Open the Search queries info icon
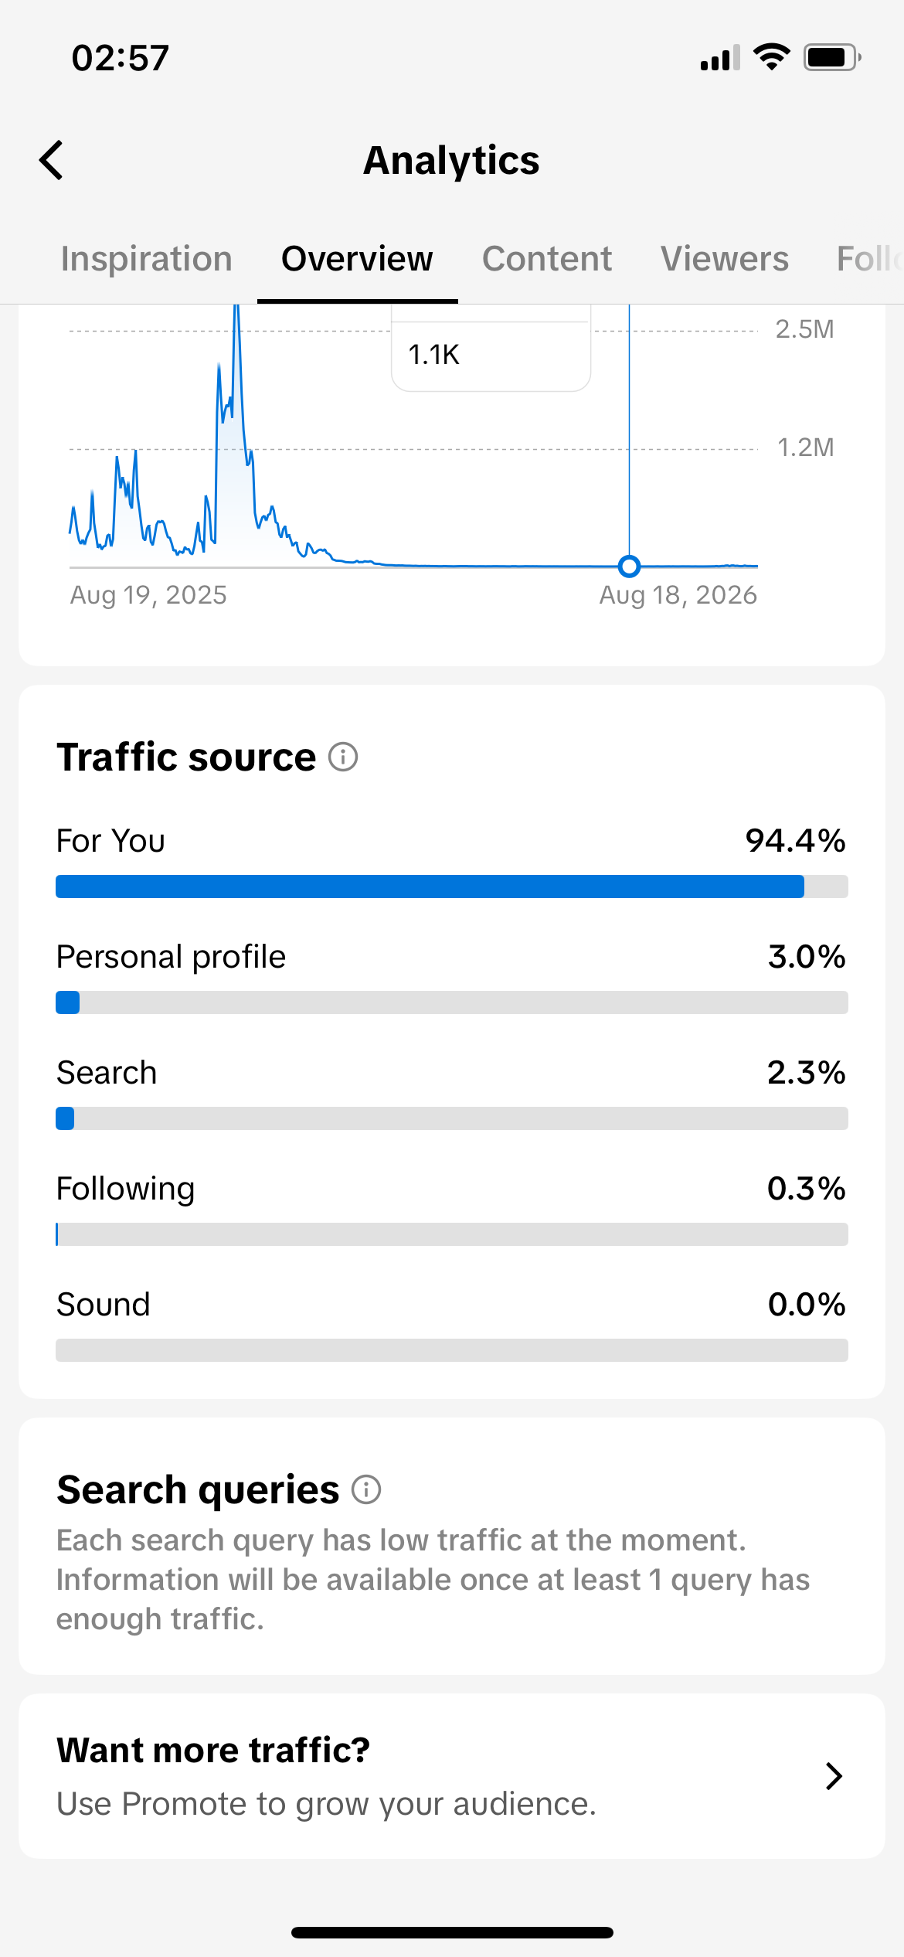This screenshot has height=1957, width=904. coord(366,1489)
